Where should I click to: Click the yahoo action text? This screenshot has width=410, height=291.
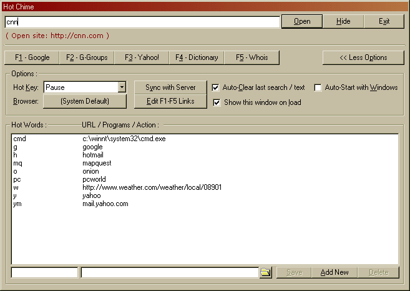click(x=92, y=195)
